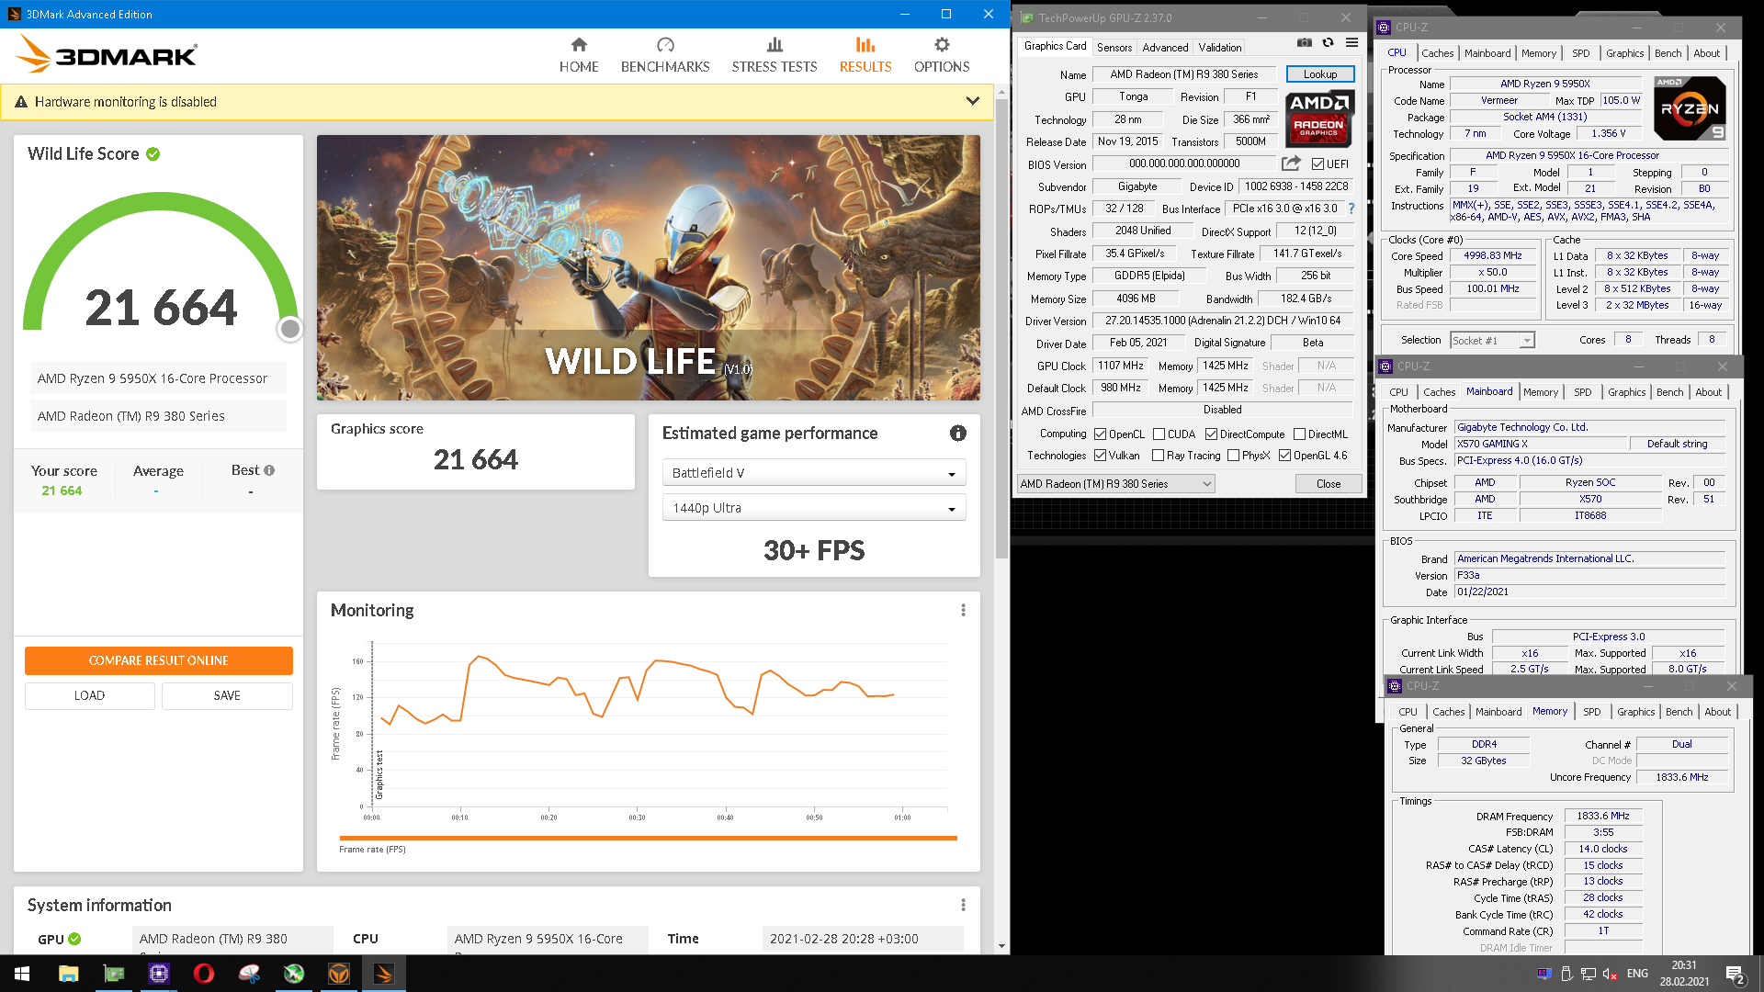Click the orange frame rate timeline bar
This screenshot has height=992, width=1764.
[x=648, y=838]
